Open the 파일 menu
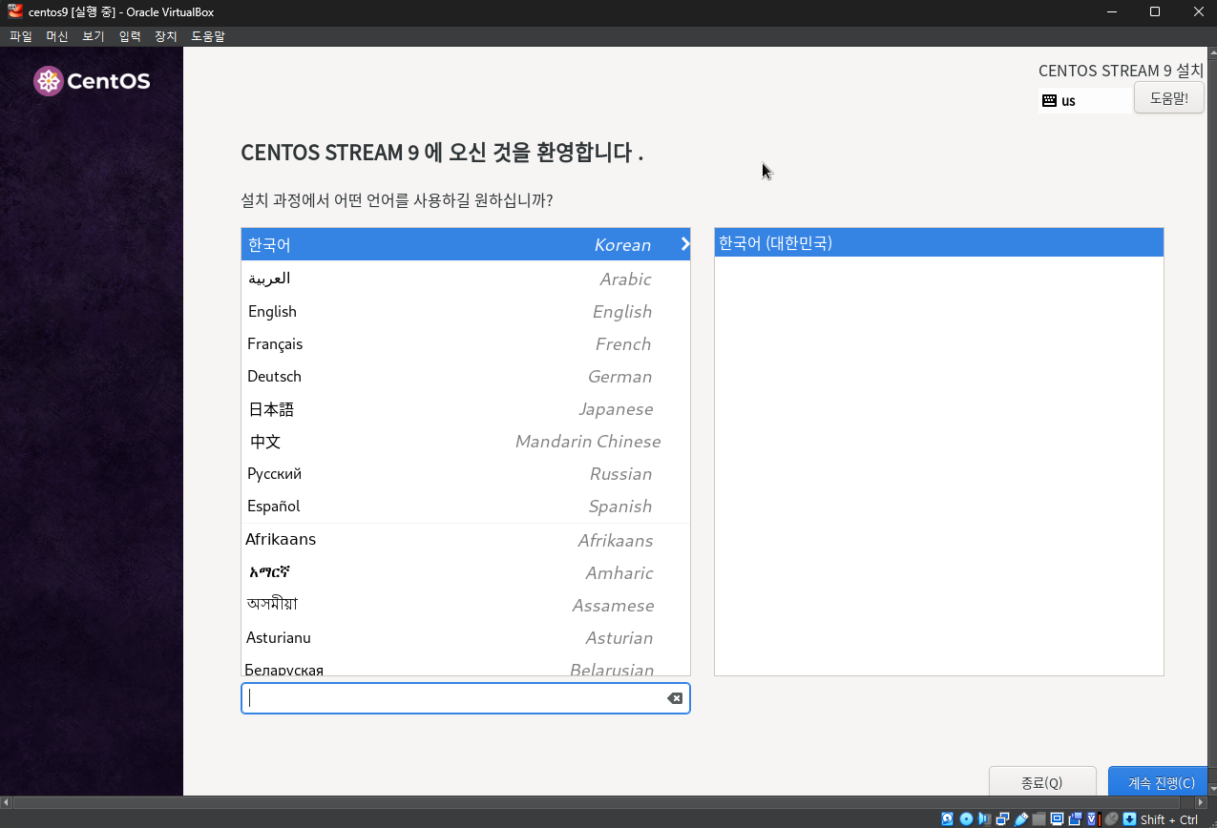Viewport: 1217px width, 828px height. tap(21, 36)
